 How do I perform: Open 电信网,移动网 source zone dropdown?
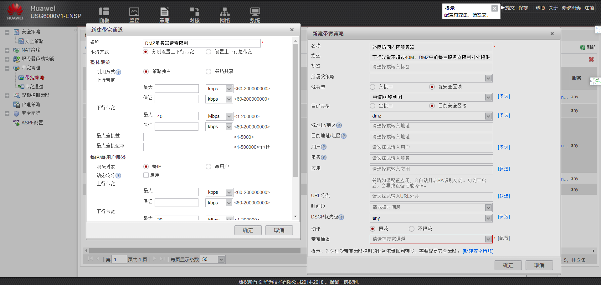488,97
